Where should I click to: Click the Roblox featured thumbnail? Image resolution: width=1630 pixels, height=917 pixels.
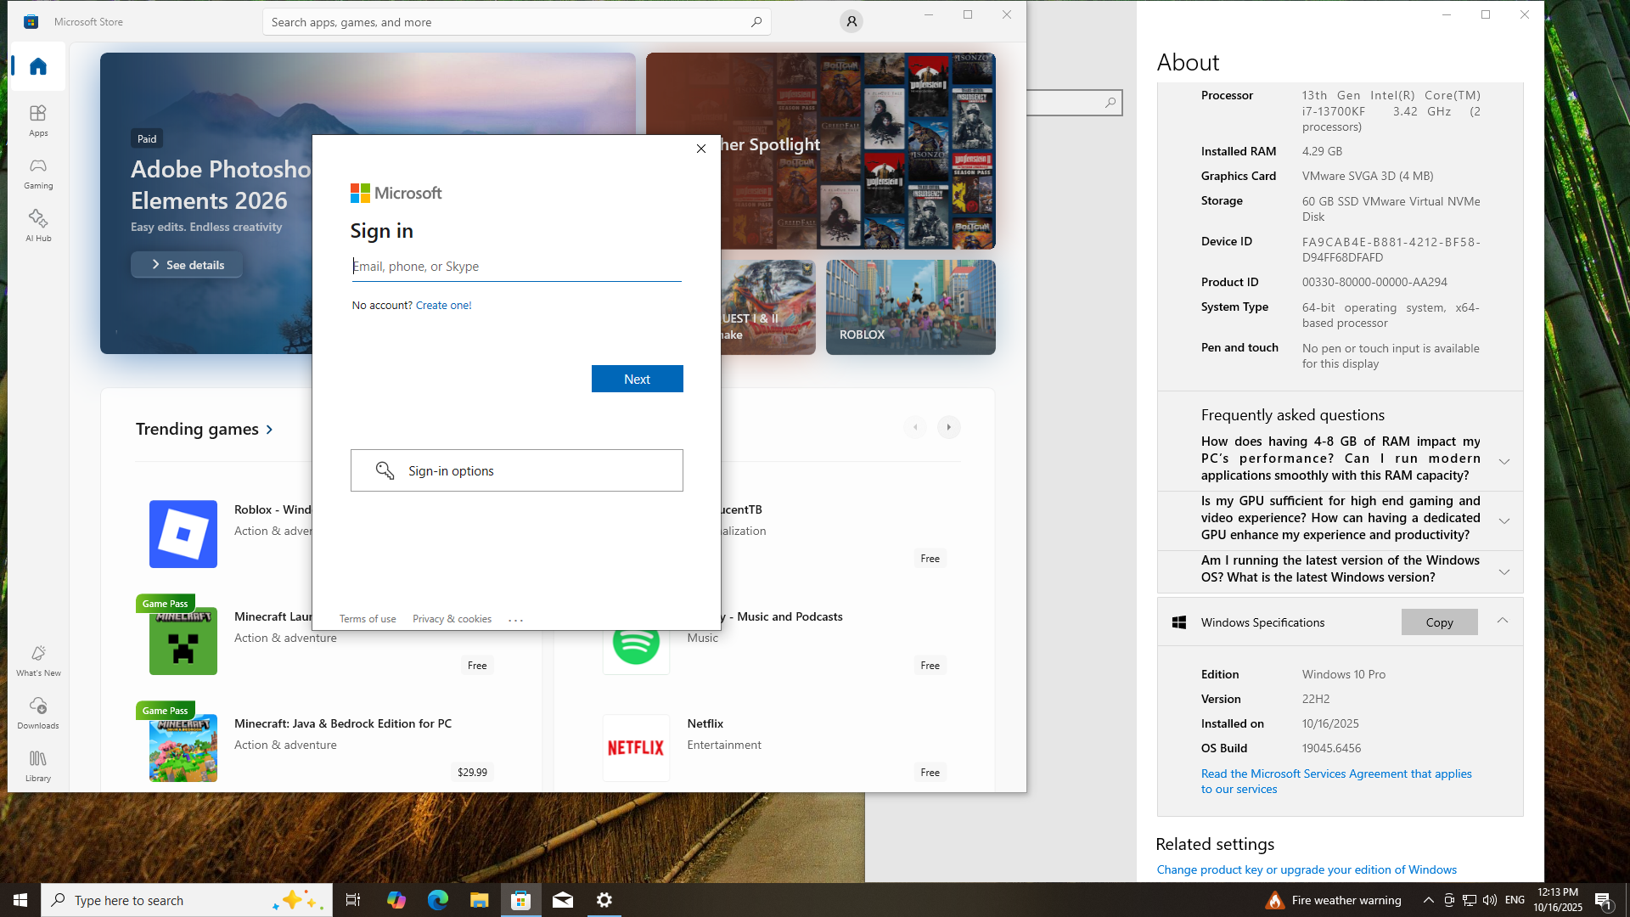coord(910,307)
